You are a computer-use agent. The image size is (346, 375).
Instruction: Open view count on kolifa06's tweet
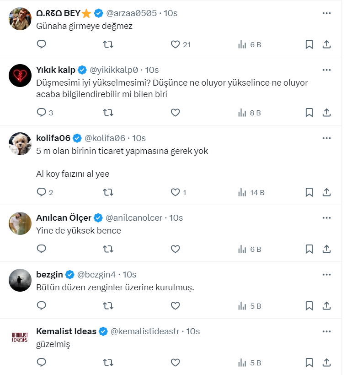pos(251,192)
